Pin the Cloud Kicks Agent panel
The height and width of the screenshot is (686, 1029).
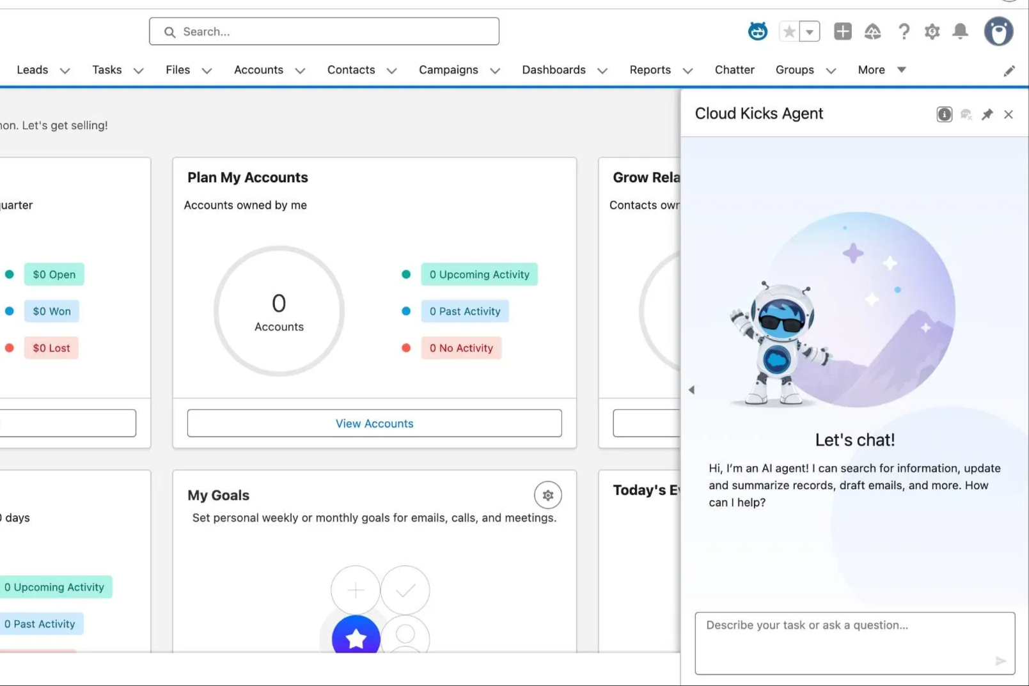(x=987, y=114)
